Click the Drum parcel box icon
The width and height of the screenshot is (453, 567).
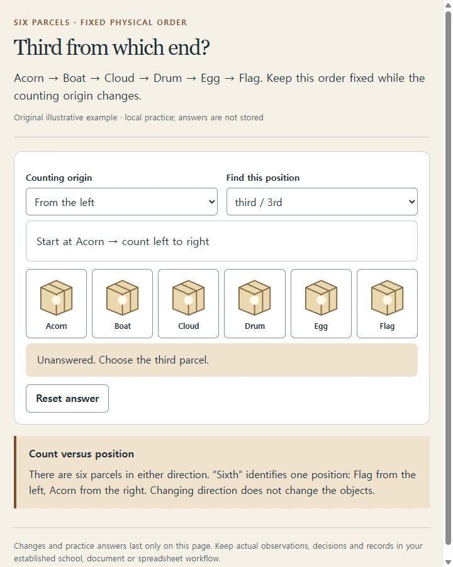pos(255,297)
